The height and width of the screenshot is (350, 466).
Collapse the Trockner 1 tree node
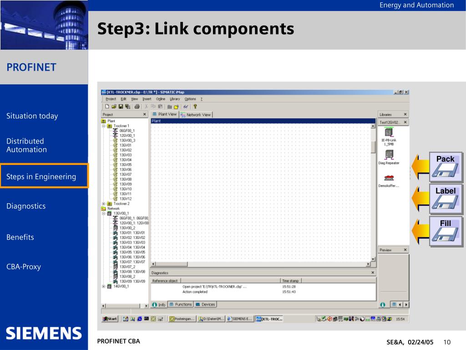(104, 126)
